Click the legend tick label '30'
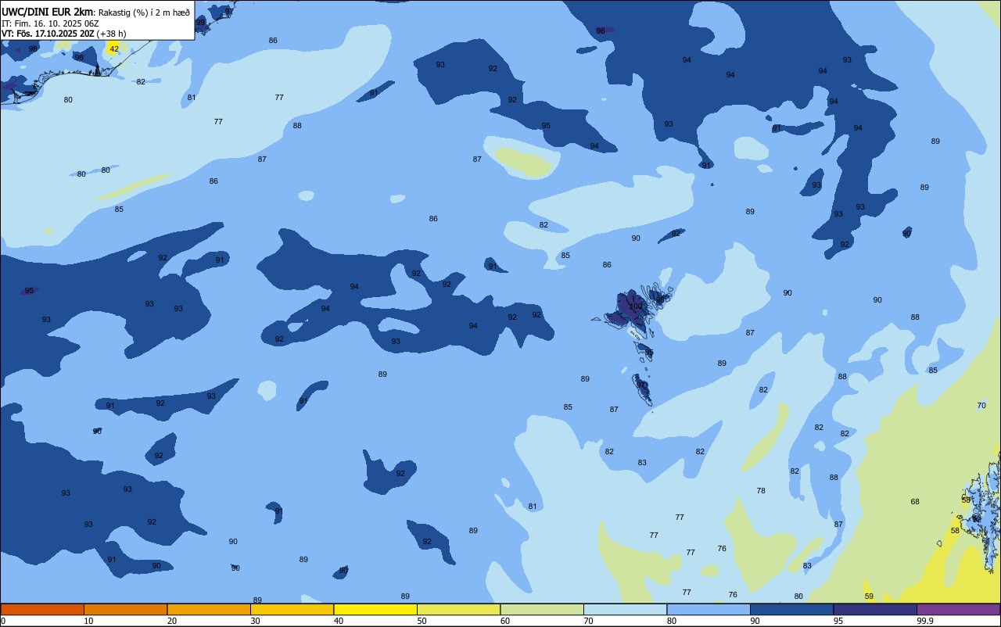The height and width of the screenshot is (627, 1001). tap(255, 621)
